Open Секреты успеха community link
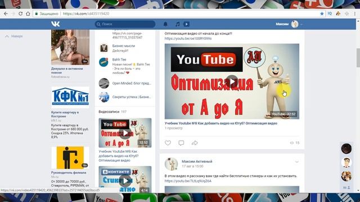 (x=132, y=97)
